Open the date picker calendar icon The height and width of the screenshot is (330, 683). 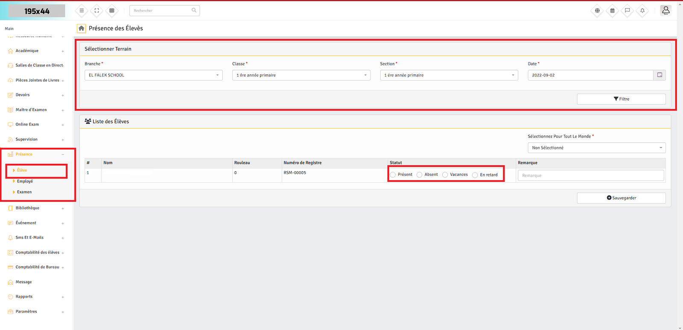660,75
